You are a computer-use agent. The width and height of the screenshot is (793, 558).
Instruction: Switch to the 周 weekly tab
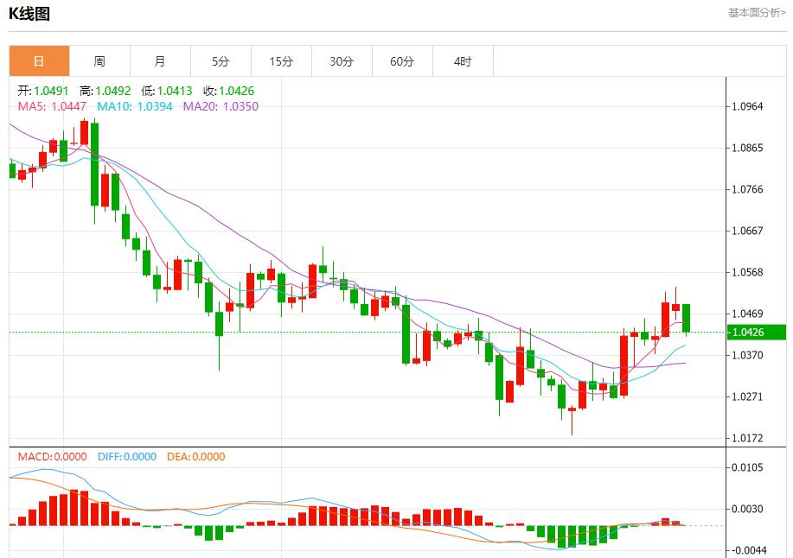coord(99,61)
